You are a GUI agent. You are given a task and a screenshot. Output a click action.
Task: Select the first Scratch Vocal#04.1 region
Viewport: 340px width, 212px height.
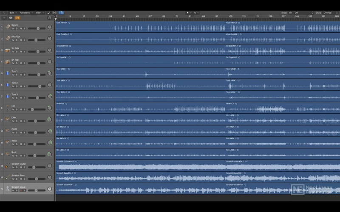141,189
